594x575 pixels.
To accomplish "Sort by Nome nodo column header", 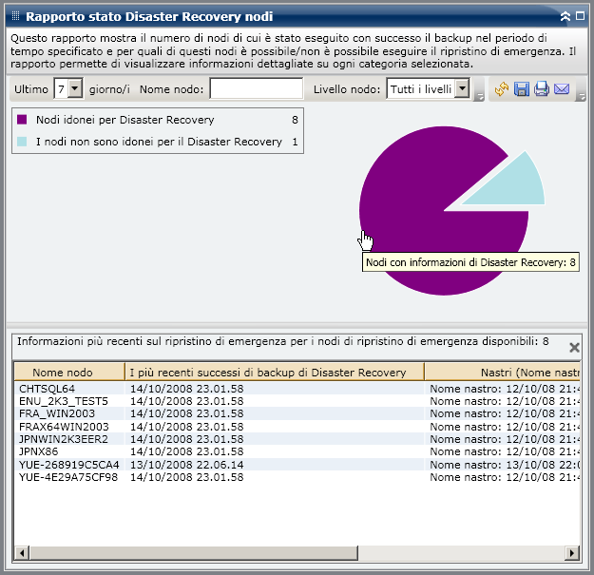I will [68, 373].
